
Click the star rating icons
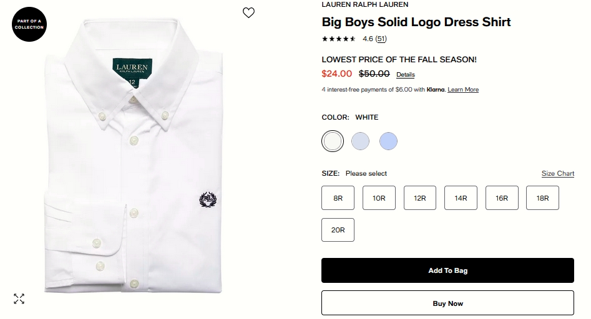point(338,39)
